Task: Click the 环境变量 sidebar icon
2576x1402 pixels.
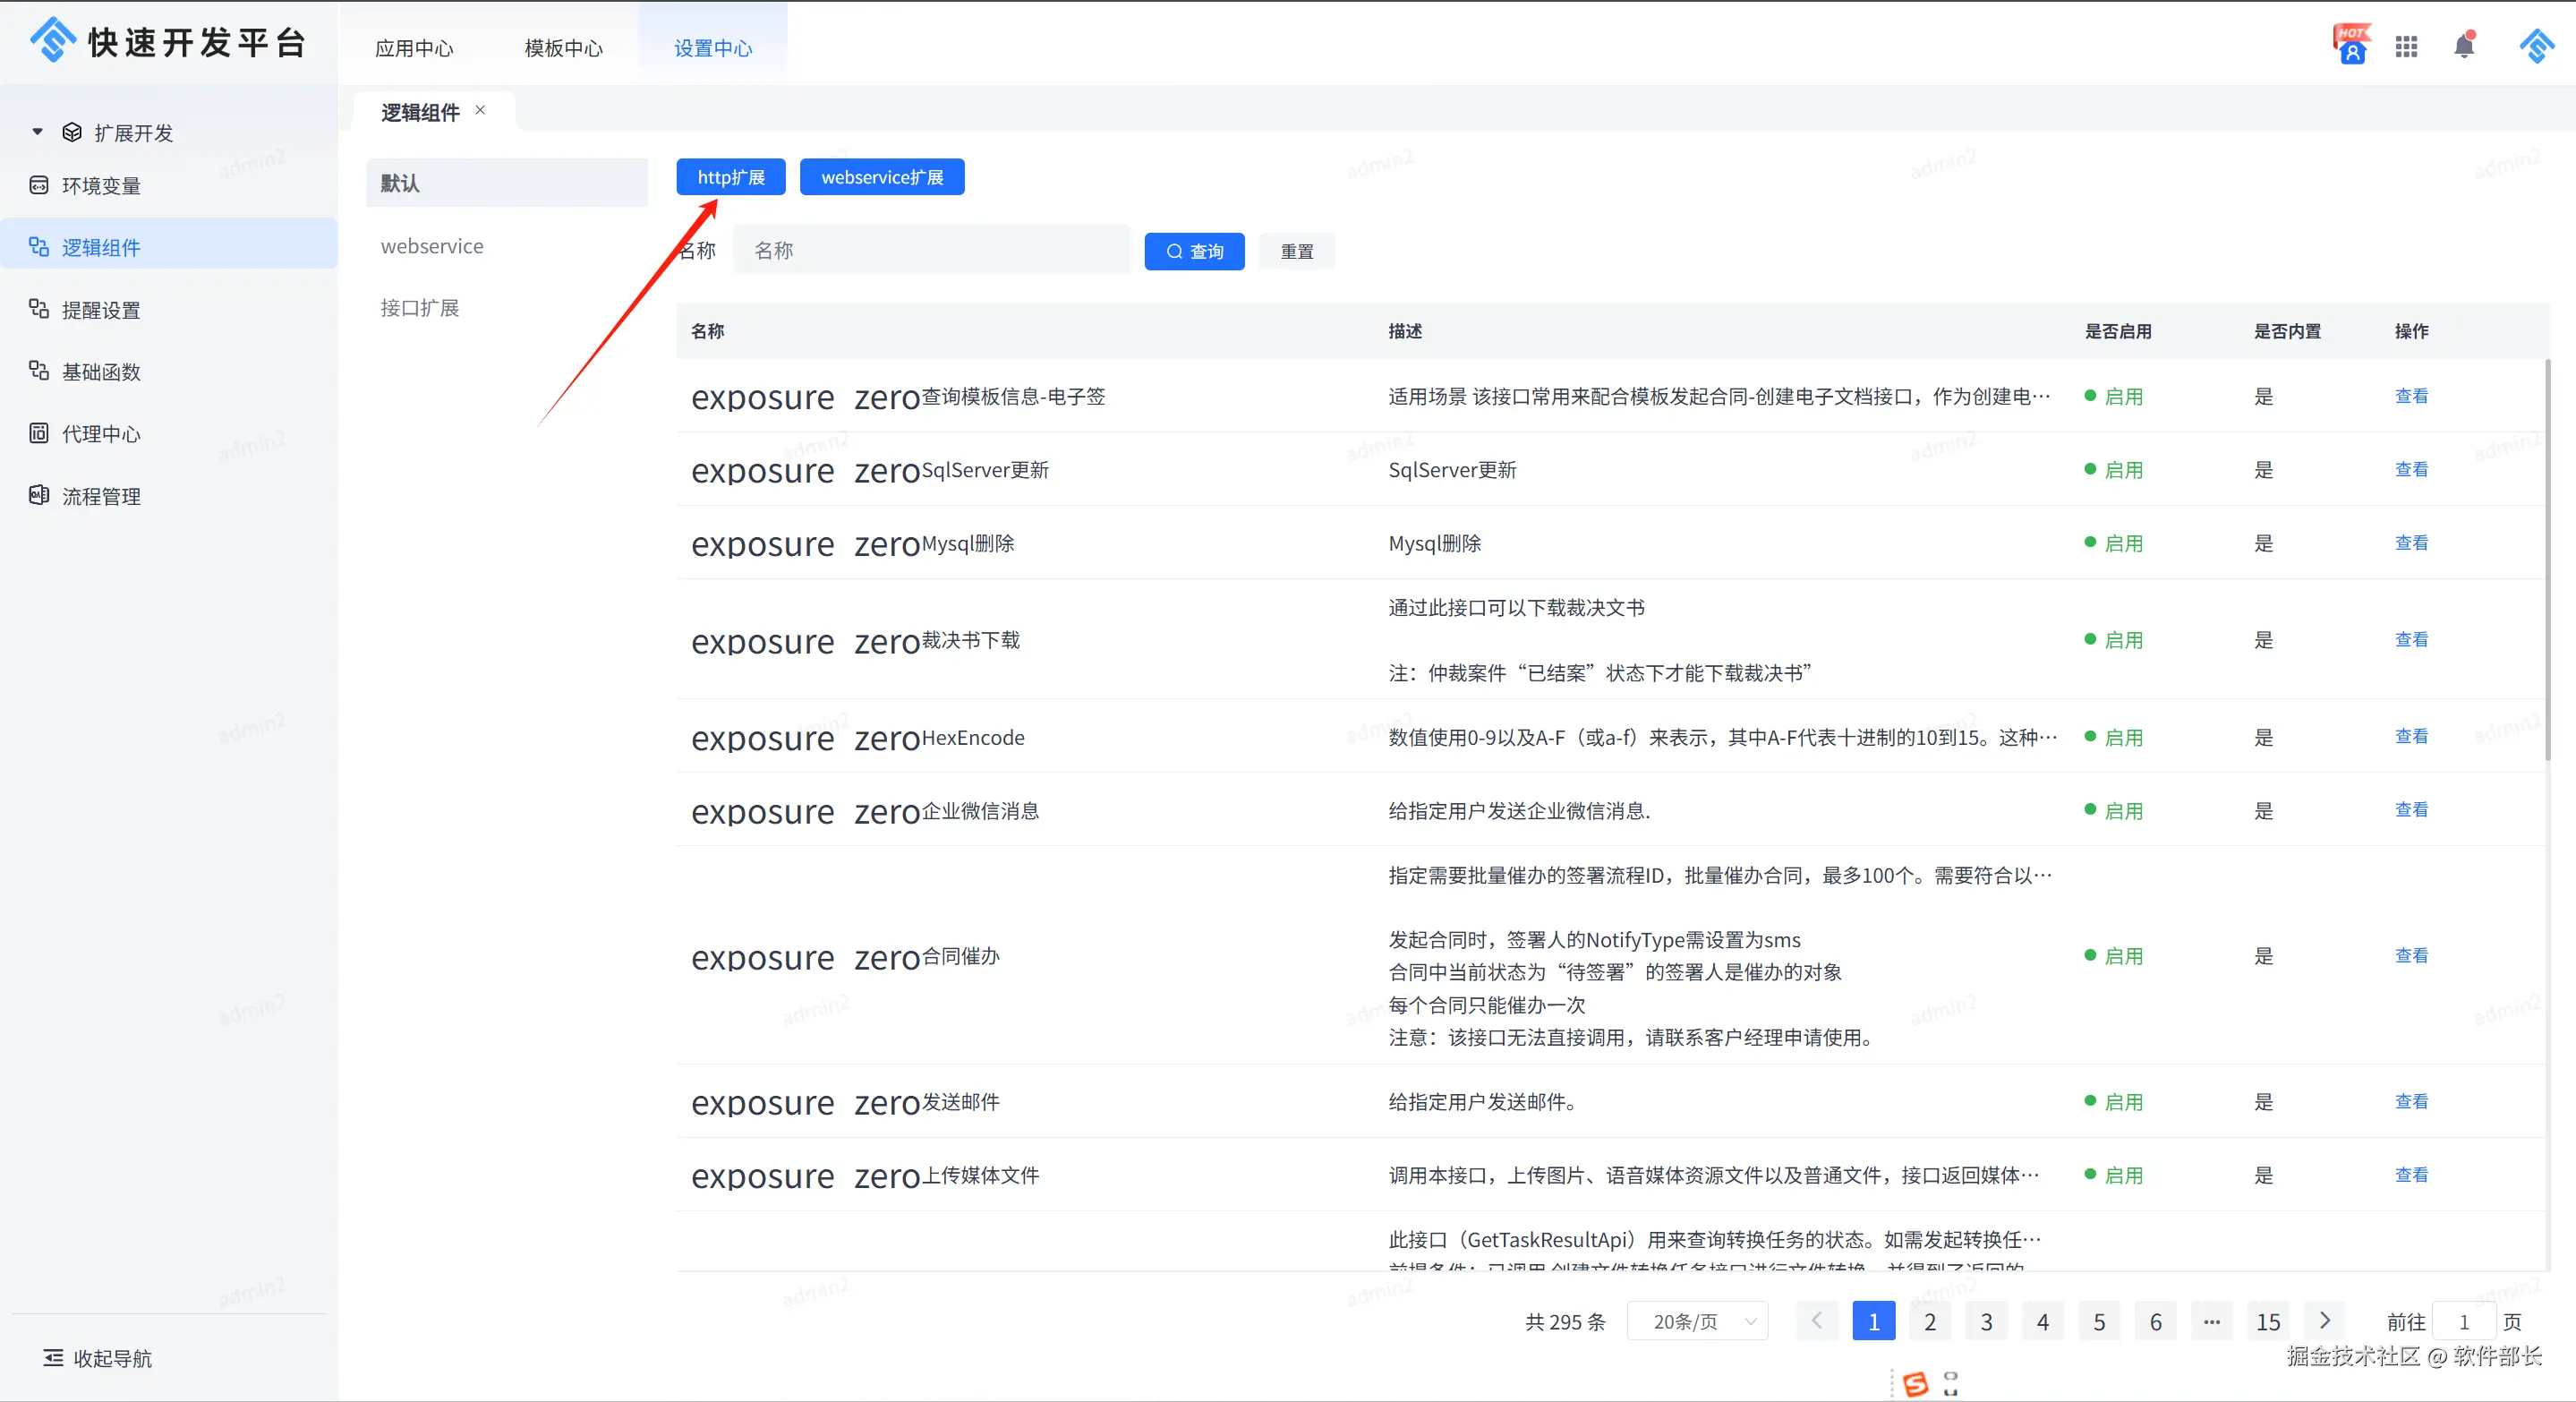Action: click(x=39, y=185)
